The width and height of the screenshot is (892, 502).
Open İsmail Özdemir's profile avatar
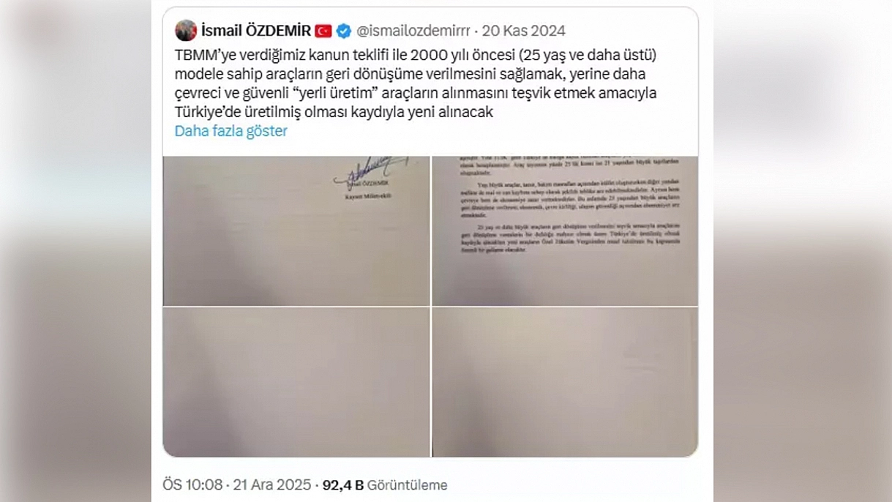pyautogui.click(x=186, y=31)
